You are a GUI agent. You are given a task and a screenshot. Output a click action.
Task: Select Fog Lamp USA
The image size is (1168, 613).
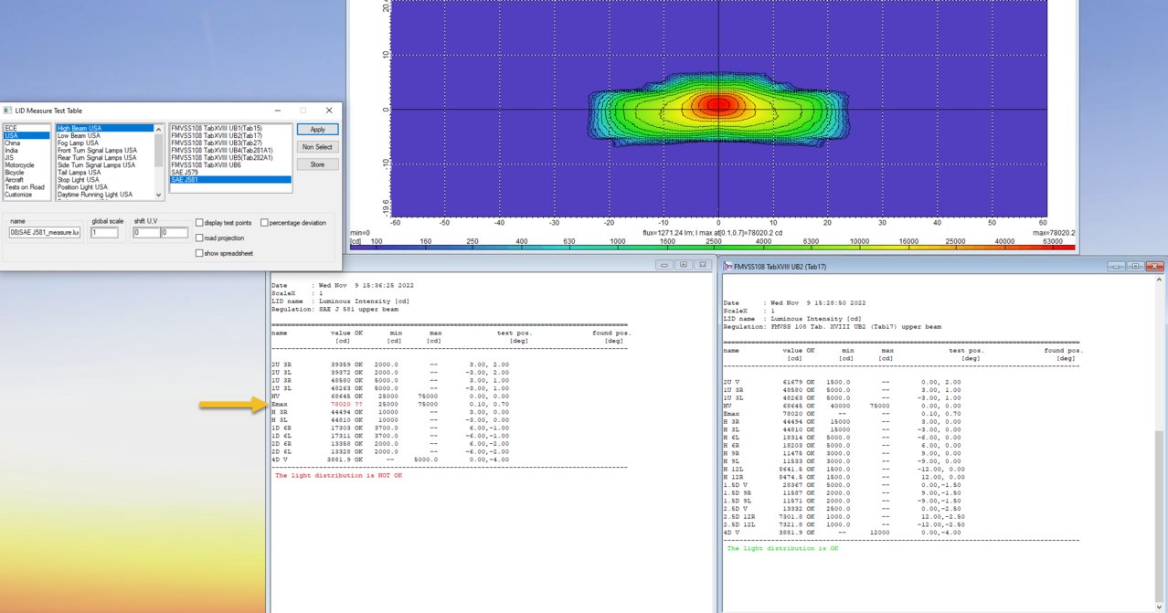click(105, 143)
